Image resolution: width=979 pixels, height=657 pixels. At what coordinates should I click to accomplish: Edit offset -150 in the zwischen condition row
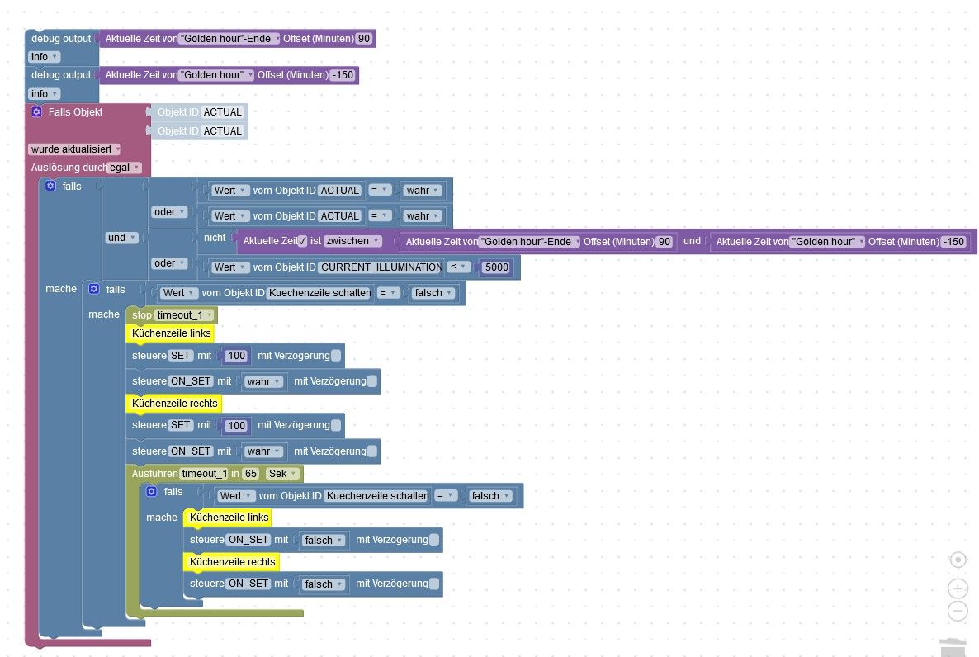(953, 242)
